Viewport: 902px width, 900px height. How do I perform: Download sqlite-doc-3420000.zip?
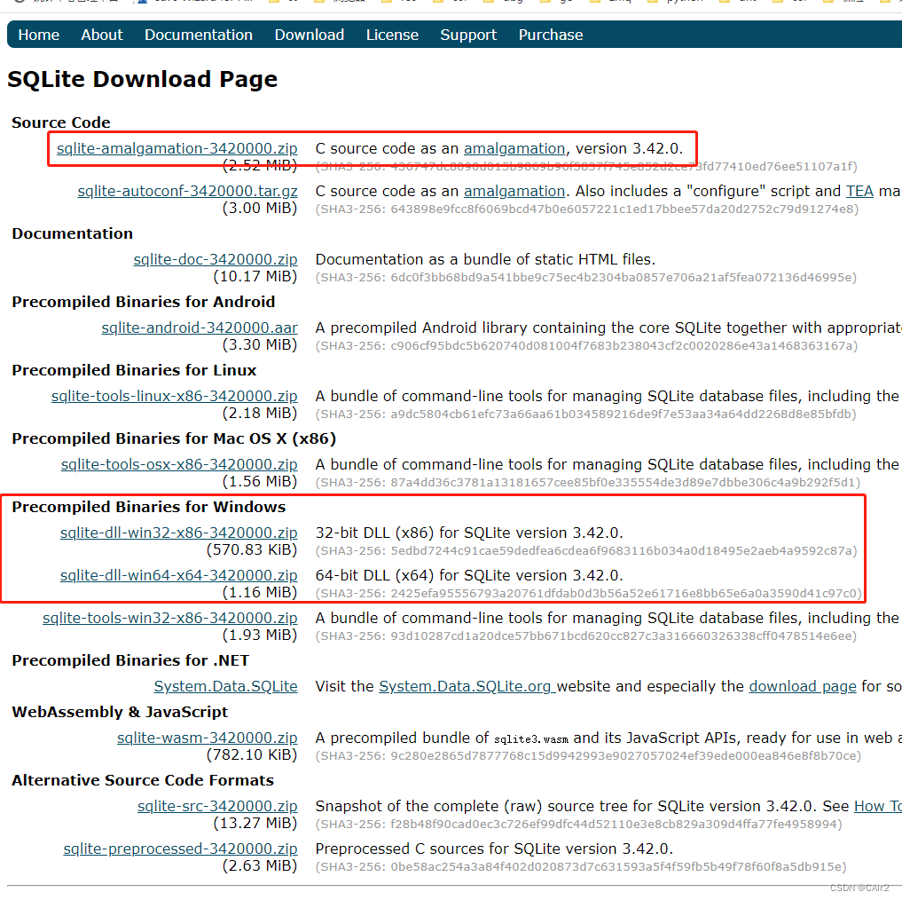[x=216, y=260]
